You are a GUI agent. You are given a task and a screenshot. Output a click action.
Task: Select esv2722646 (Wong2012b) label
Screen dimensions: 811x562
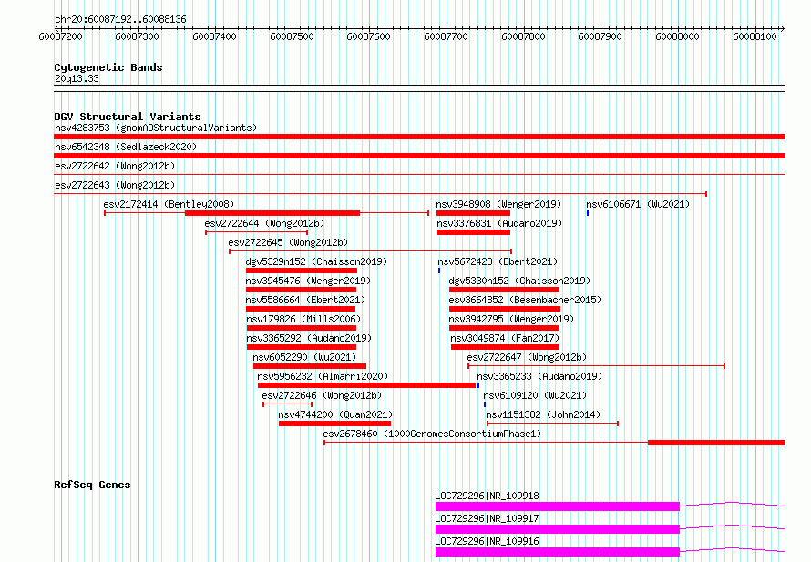(x=322, y=395)
